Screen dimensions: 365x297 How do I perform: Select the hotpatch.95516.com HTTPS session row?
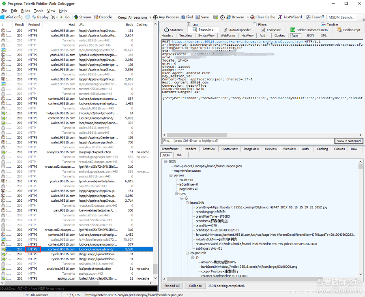77,113
